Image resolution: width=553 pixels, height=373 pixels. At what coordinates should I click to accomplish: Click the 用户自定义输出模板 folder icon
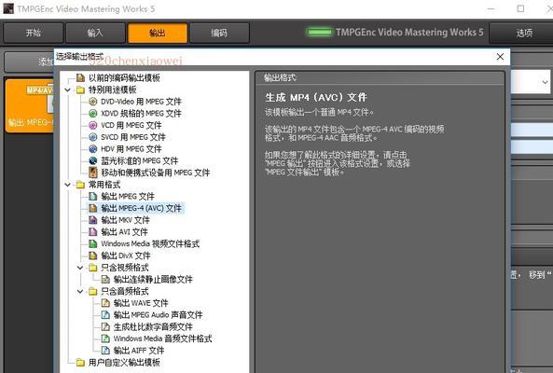tap(81, 362)
